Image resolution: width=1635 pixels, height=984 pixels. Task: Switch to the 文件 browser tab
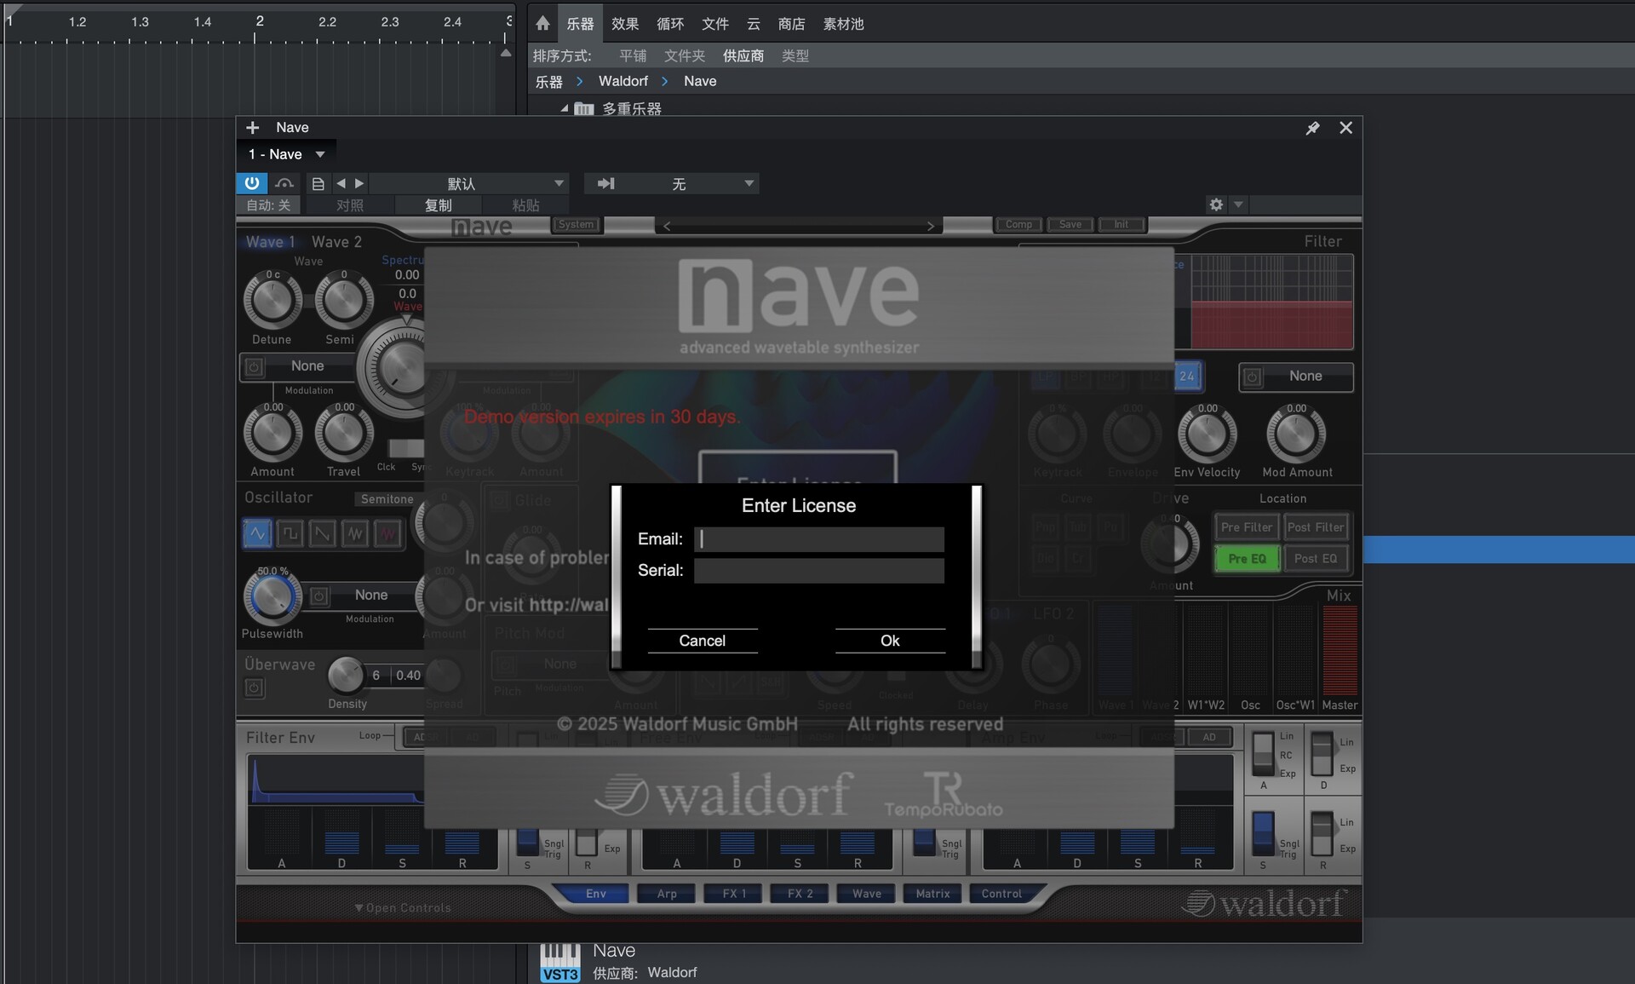pyautogui.click(x=714, y=24)
